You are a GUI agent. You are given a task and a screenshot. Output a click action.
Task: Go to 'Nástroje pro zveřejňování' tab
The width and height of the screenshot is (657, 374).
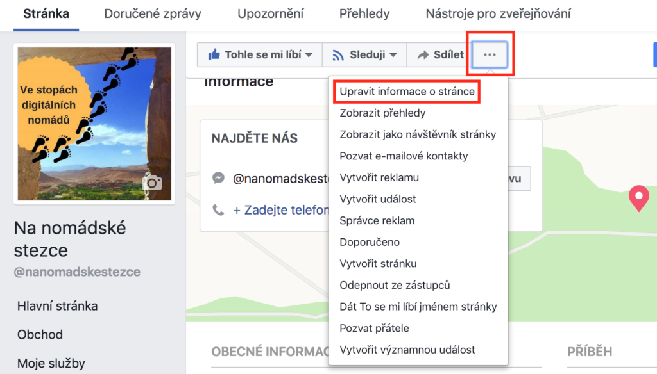point(498,13)
